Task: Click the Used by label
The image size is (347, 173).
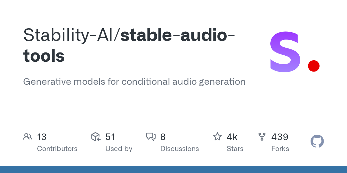Action: 119,149
